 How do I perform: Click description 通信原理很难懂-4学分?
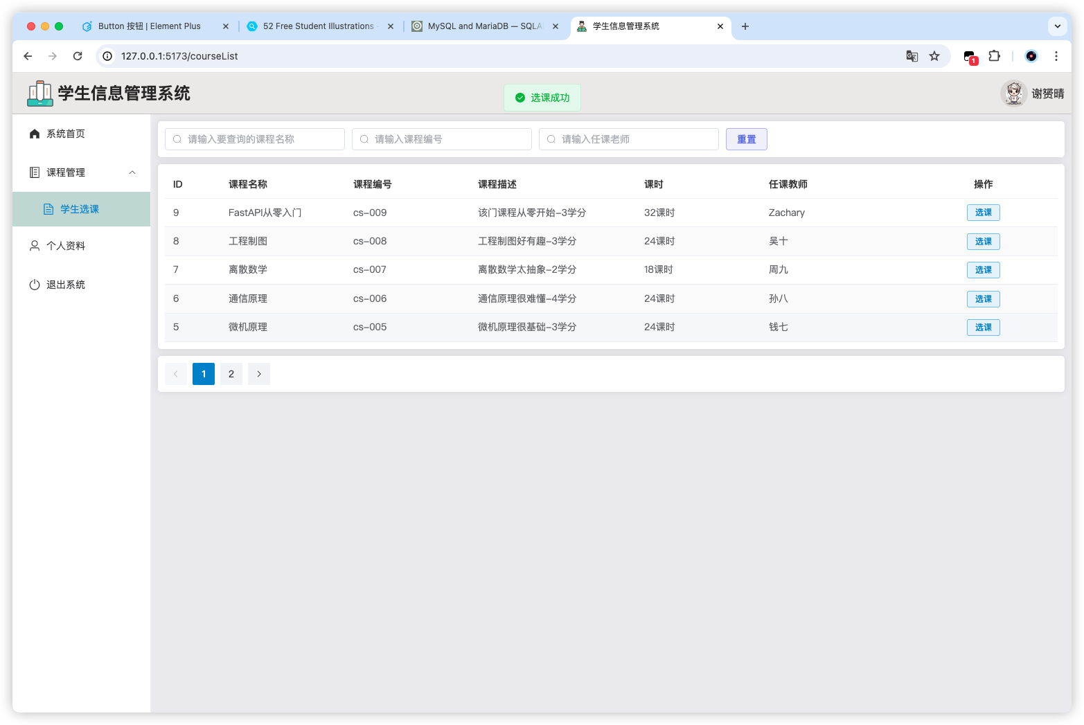[x=527, y=298]
